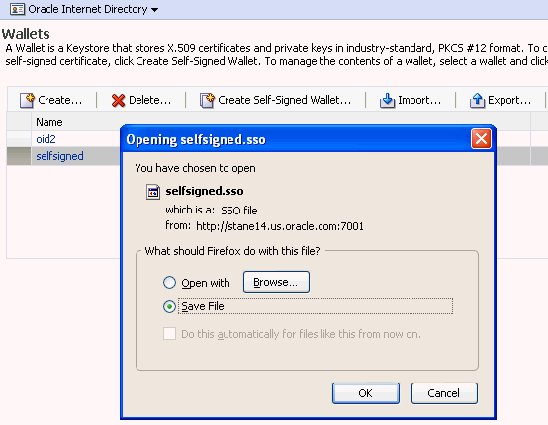Image resolution: width=548 pixels, height=425 pixels.
Task: Click the Export... toolbar label
Action: (x=509, y=101)
